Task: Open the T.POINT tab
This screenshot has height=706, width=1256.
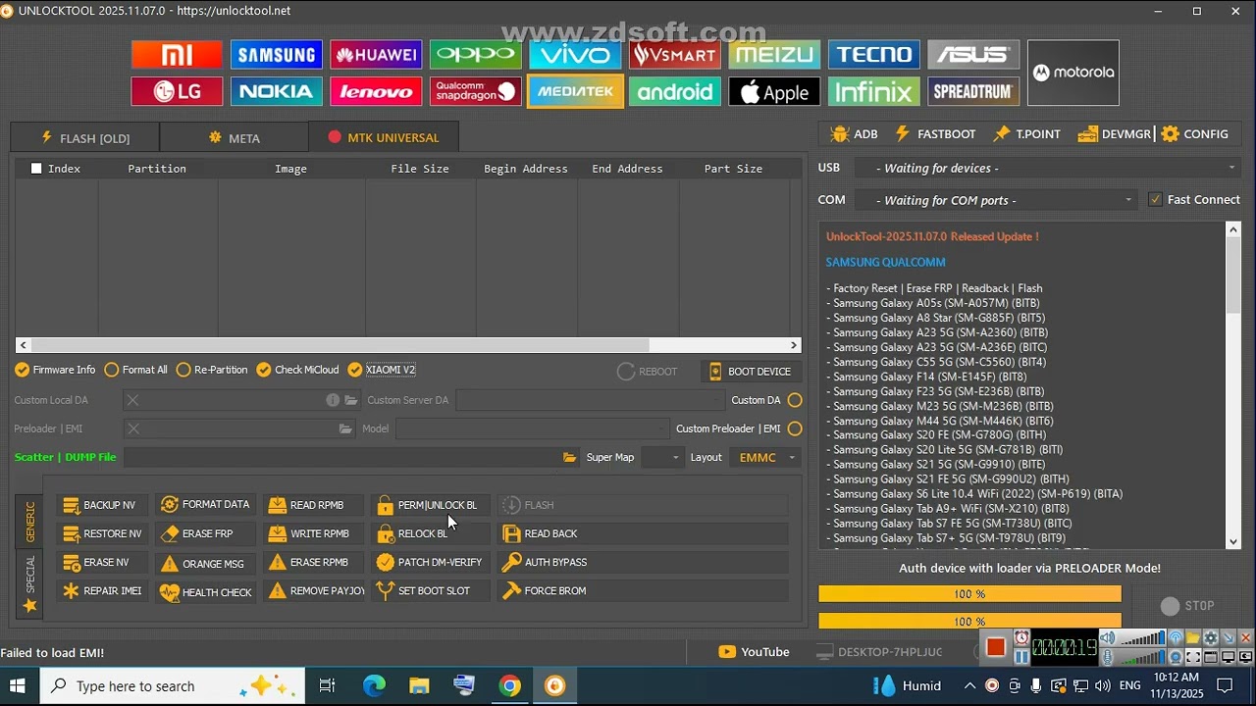Action: pos(1026,133)
